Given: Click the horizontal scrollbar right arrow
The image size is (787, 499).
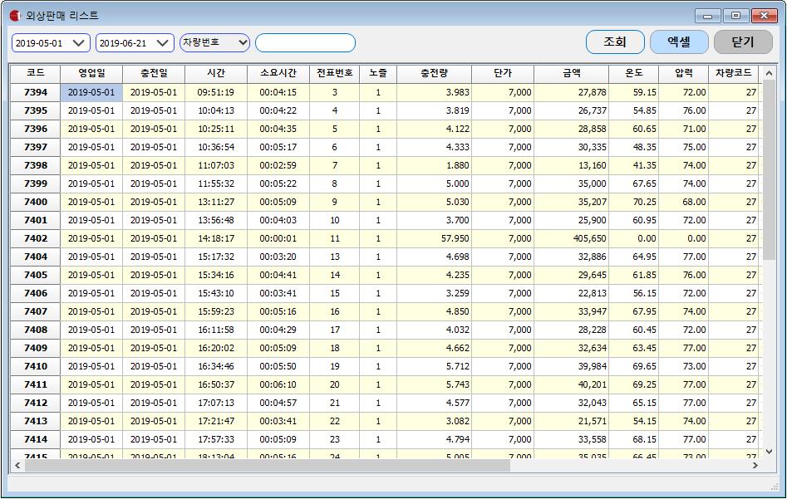Looking at the screenshot, I should (x=755, y=466).
